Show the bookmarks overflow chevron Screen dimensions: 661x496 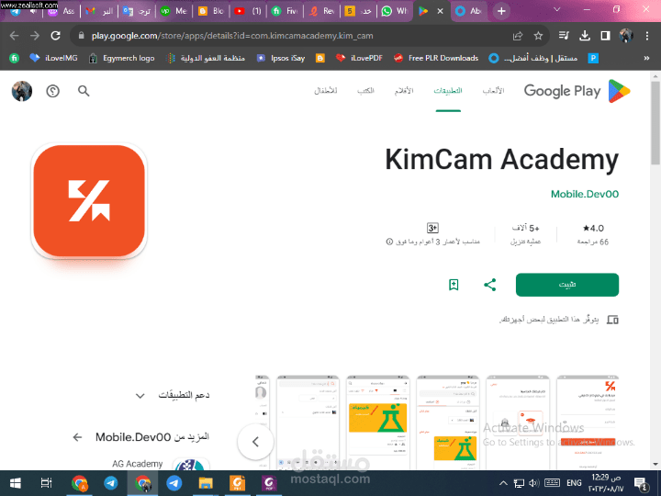pos(646,58)
